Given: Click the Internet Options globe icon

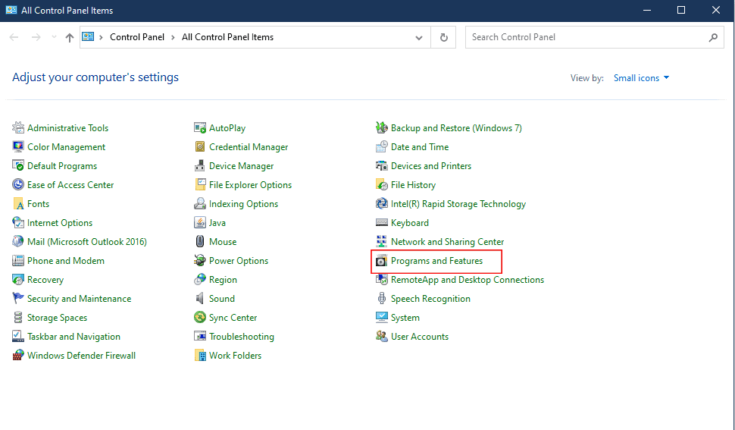Looking at the screenshot, I should (18, 223).
